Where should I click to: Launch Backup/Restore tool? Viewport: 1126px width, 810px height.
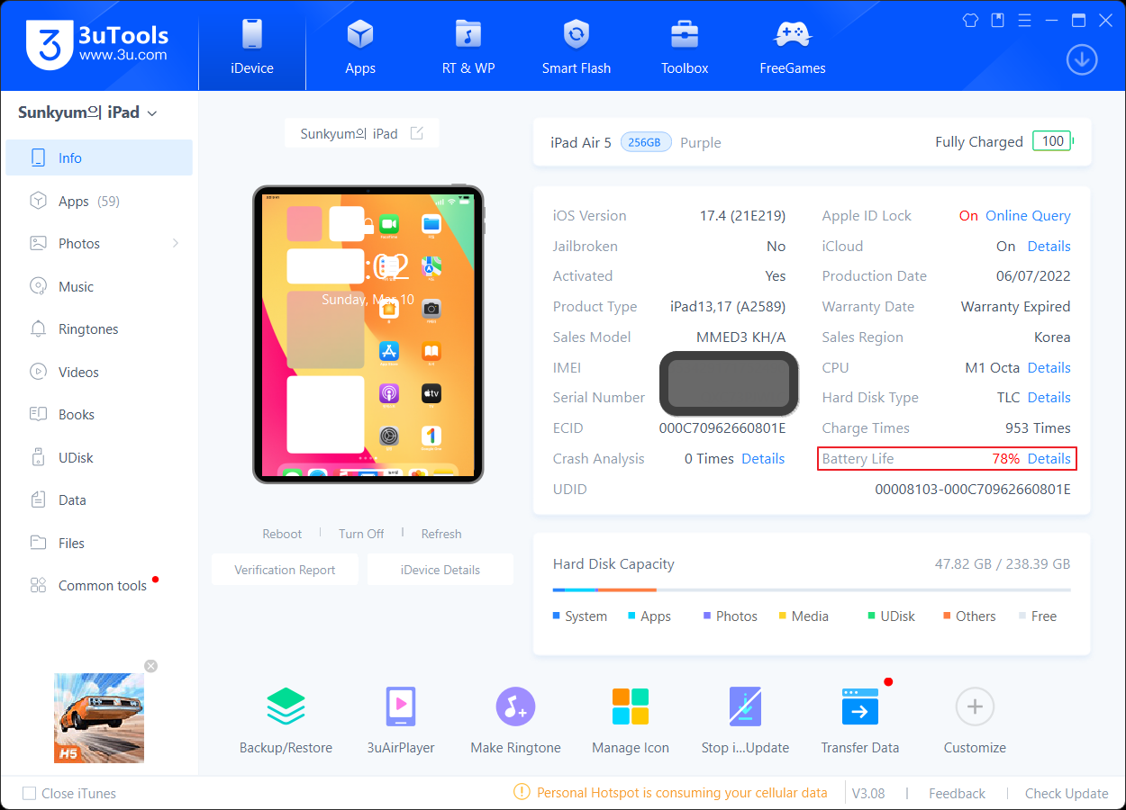tap(286, 721)
